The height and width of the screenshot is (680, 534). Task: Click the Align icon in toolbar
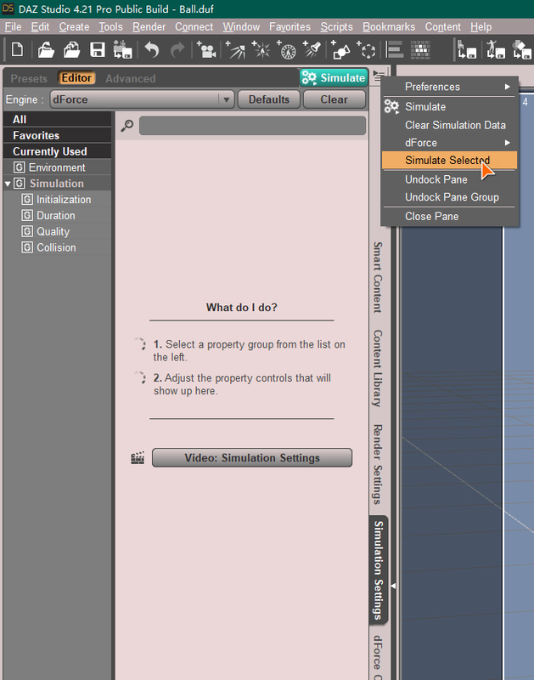click(x=395, y=49)
